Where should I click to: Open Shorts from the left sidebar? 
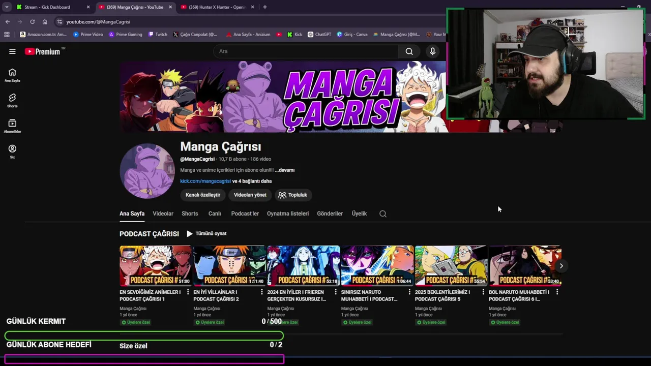(12, 101)
